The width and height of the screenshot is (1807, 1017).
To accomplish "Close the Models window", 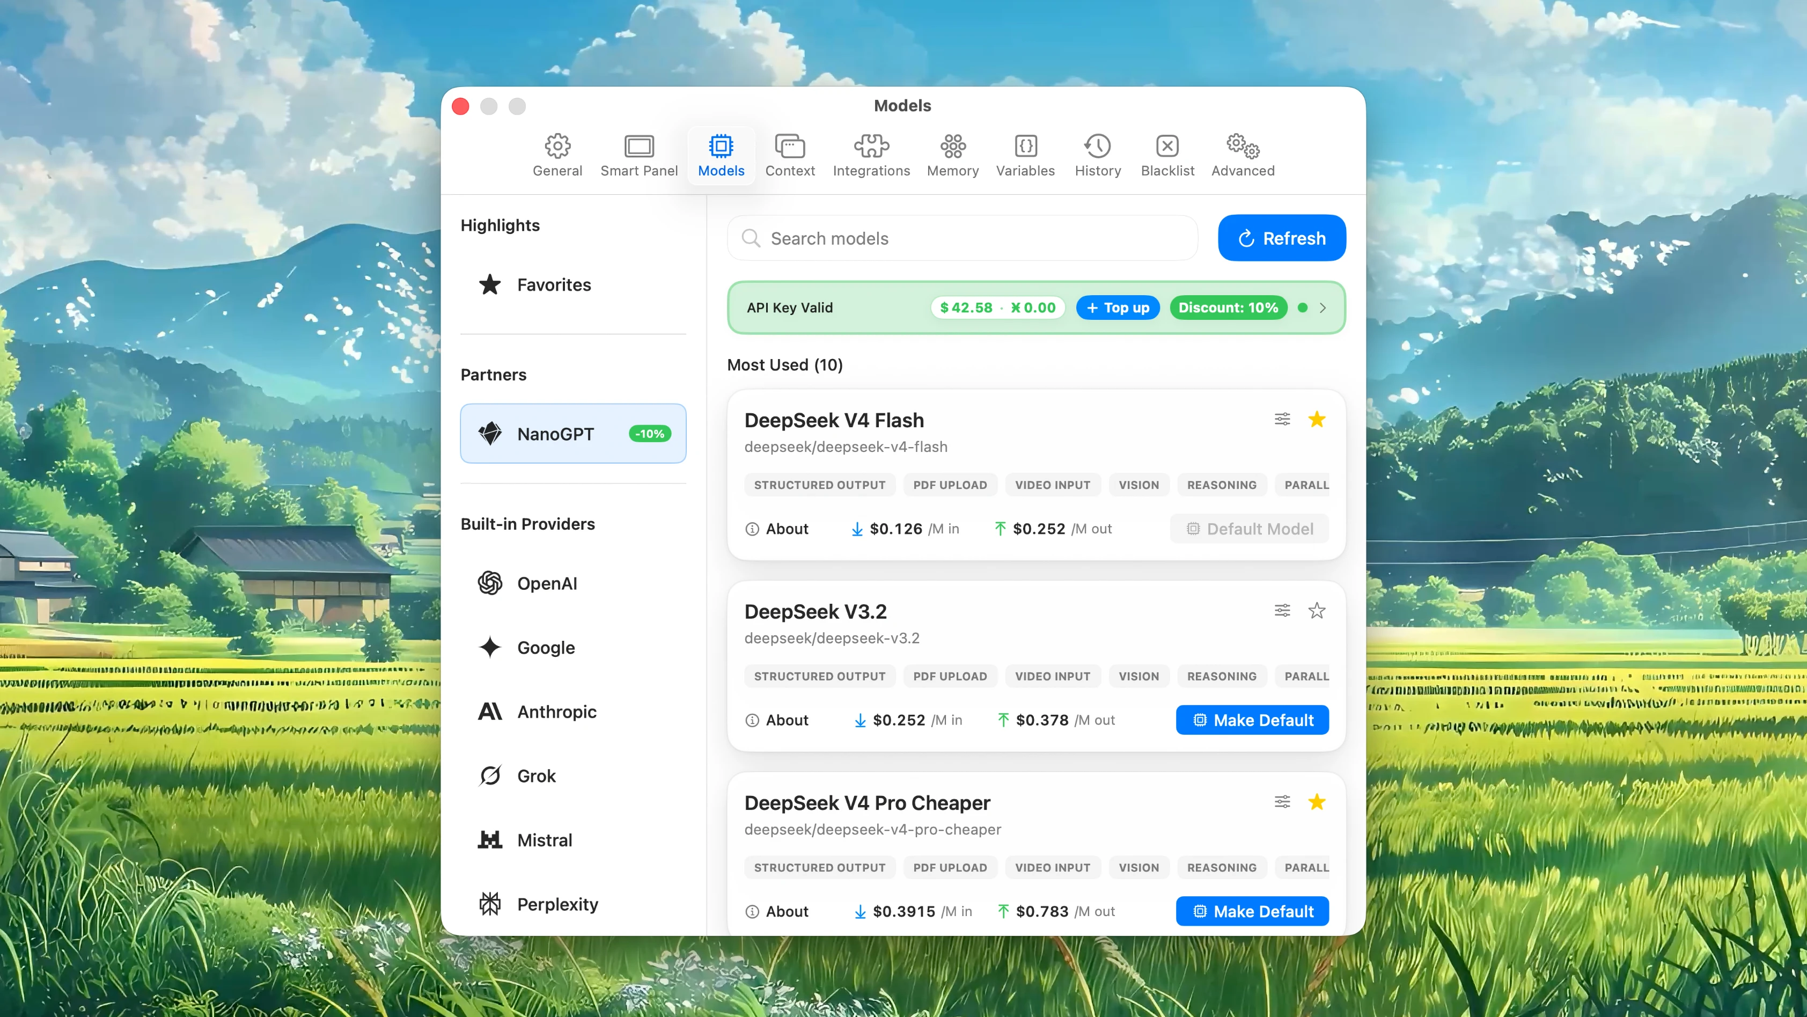I will click(461, 106).
